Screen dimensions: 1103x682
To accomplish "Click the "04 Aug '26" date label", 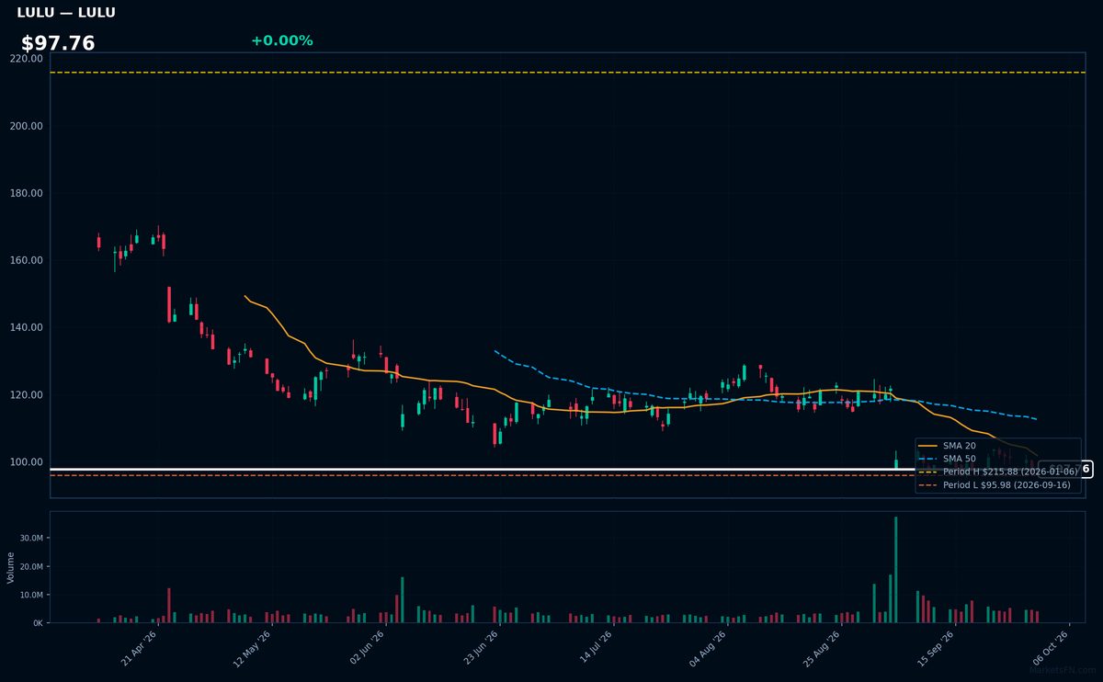I will point(709,648).
